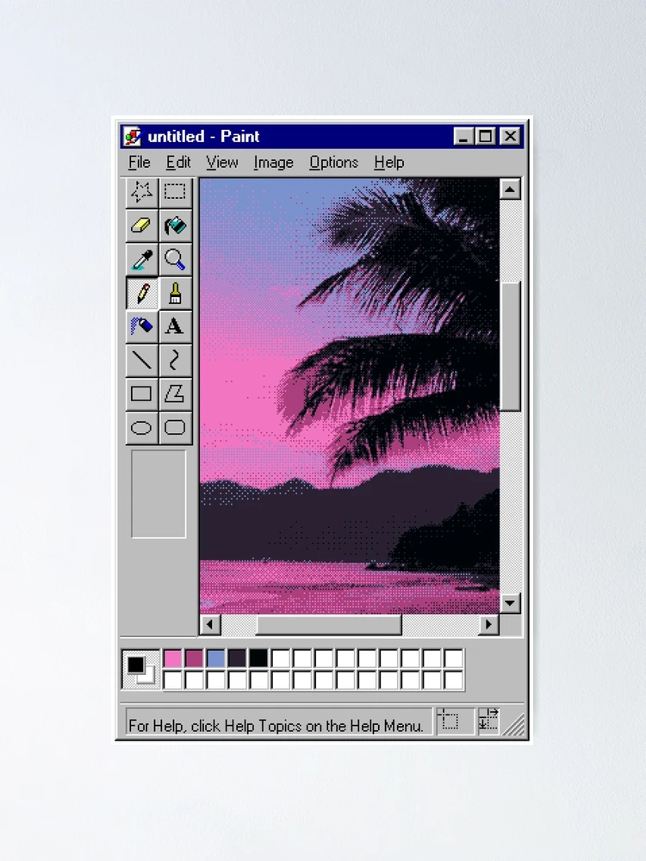Image resolution: width=646 pixels, height=861 pixels.
Task: Select the Curve tool
Action: point(175,361)
